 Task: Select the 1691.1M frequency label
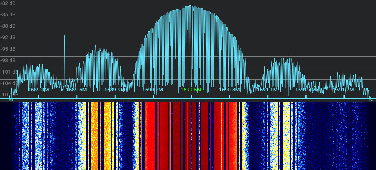(267, 90)
